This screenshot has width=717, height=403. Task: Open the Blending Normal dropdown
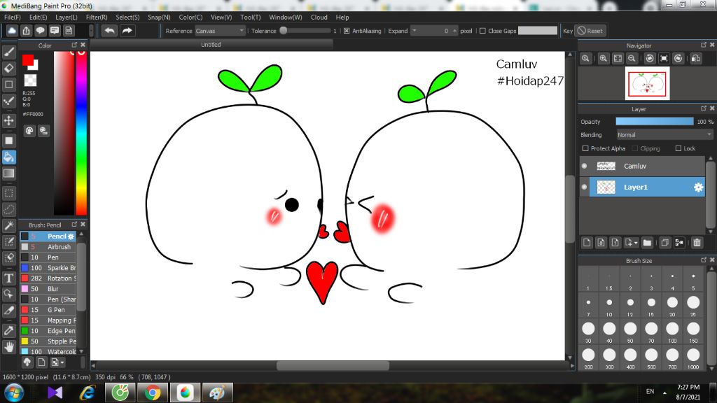click(x=664, y=135)
